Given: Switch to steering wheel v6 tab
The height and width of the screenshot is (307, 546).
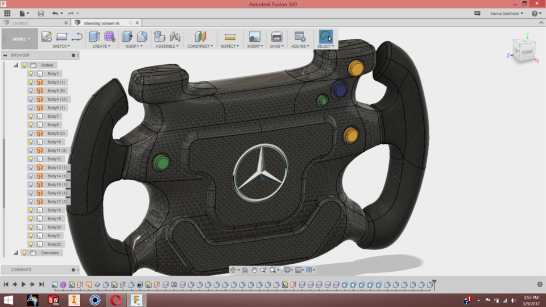Looking at the screenshot, I should tap(101, 23).
